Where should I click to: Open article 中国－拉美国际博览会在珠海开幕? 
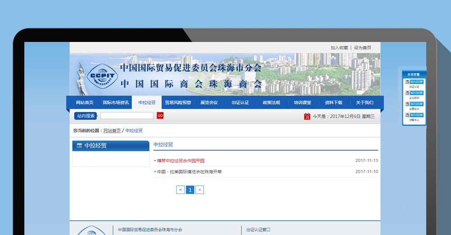[189, 172]
